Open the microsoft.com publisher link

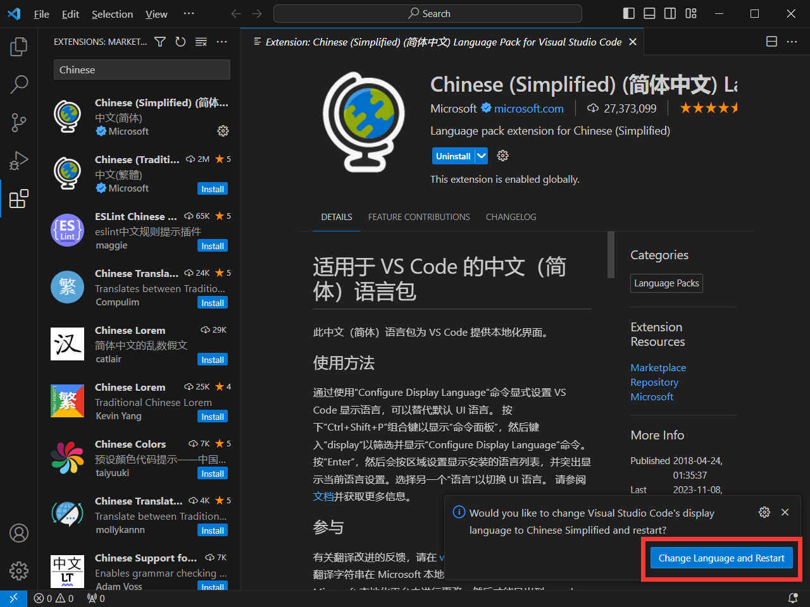pos(528,109)
